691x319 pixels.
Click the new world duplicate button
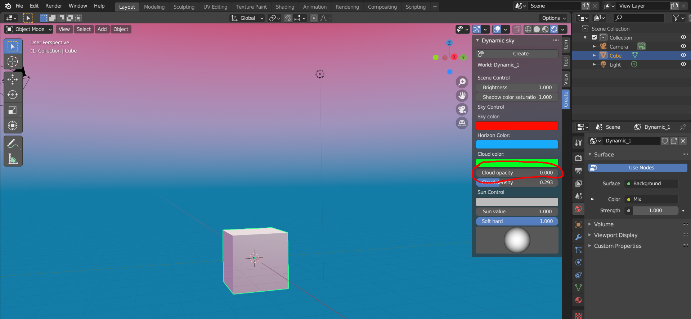[x=674, y=141]
